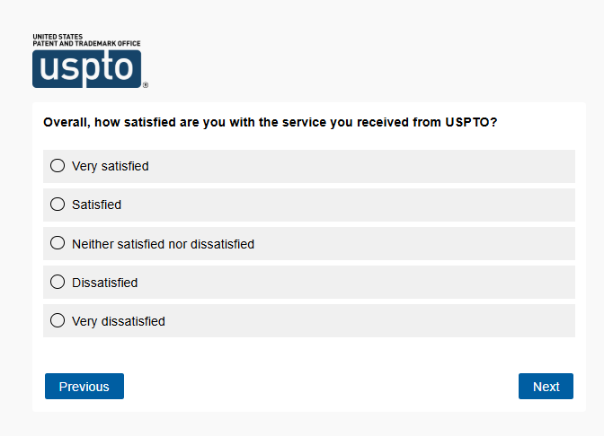Viewport: 604px width, 436px height.
Task: Click the 'Very satisfied' label text
Action: pos(110,166)
